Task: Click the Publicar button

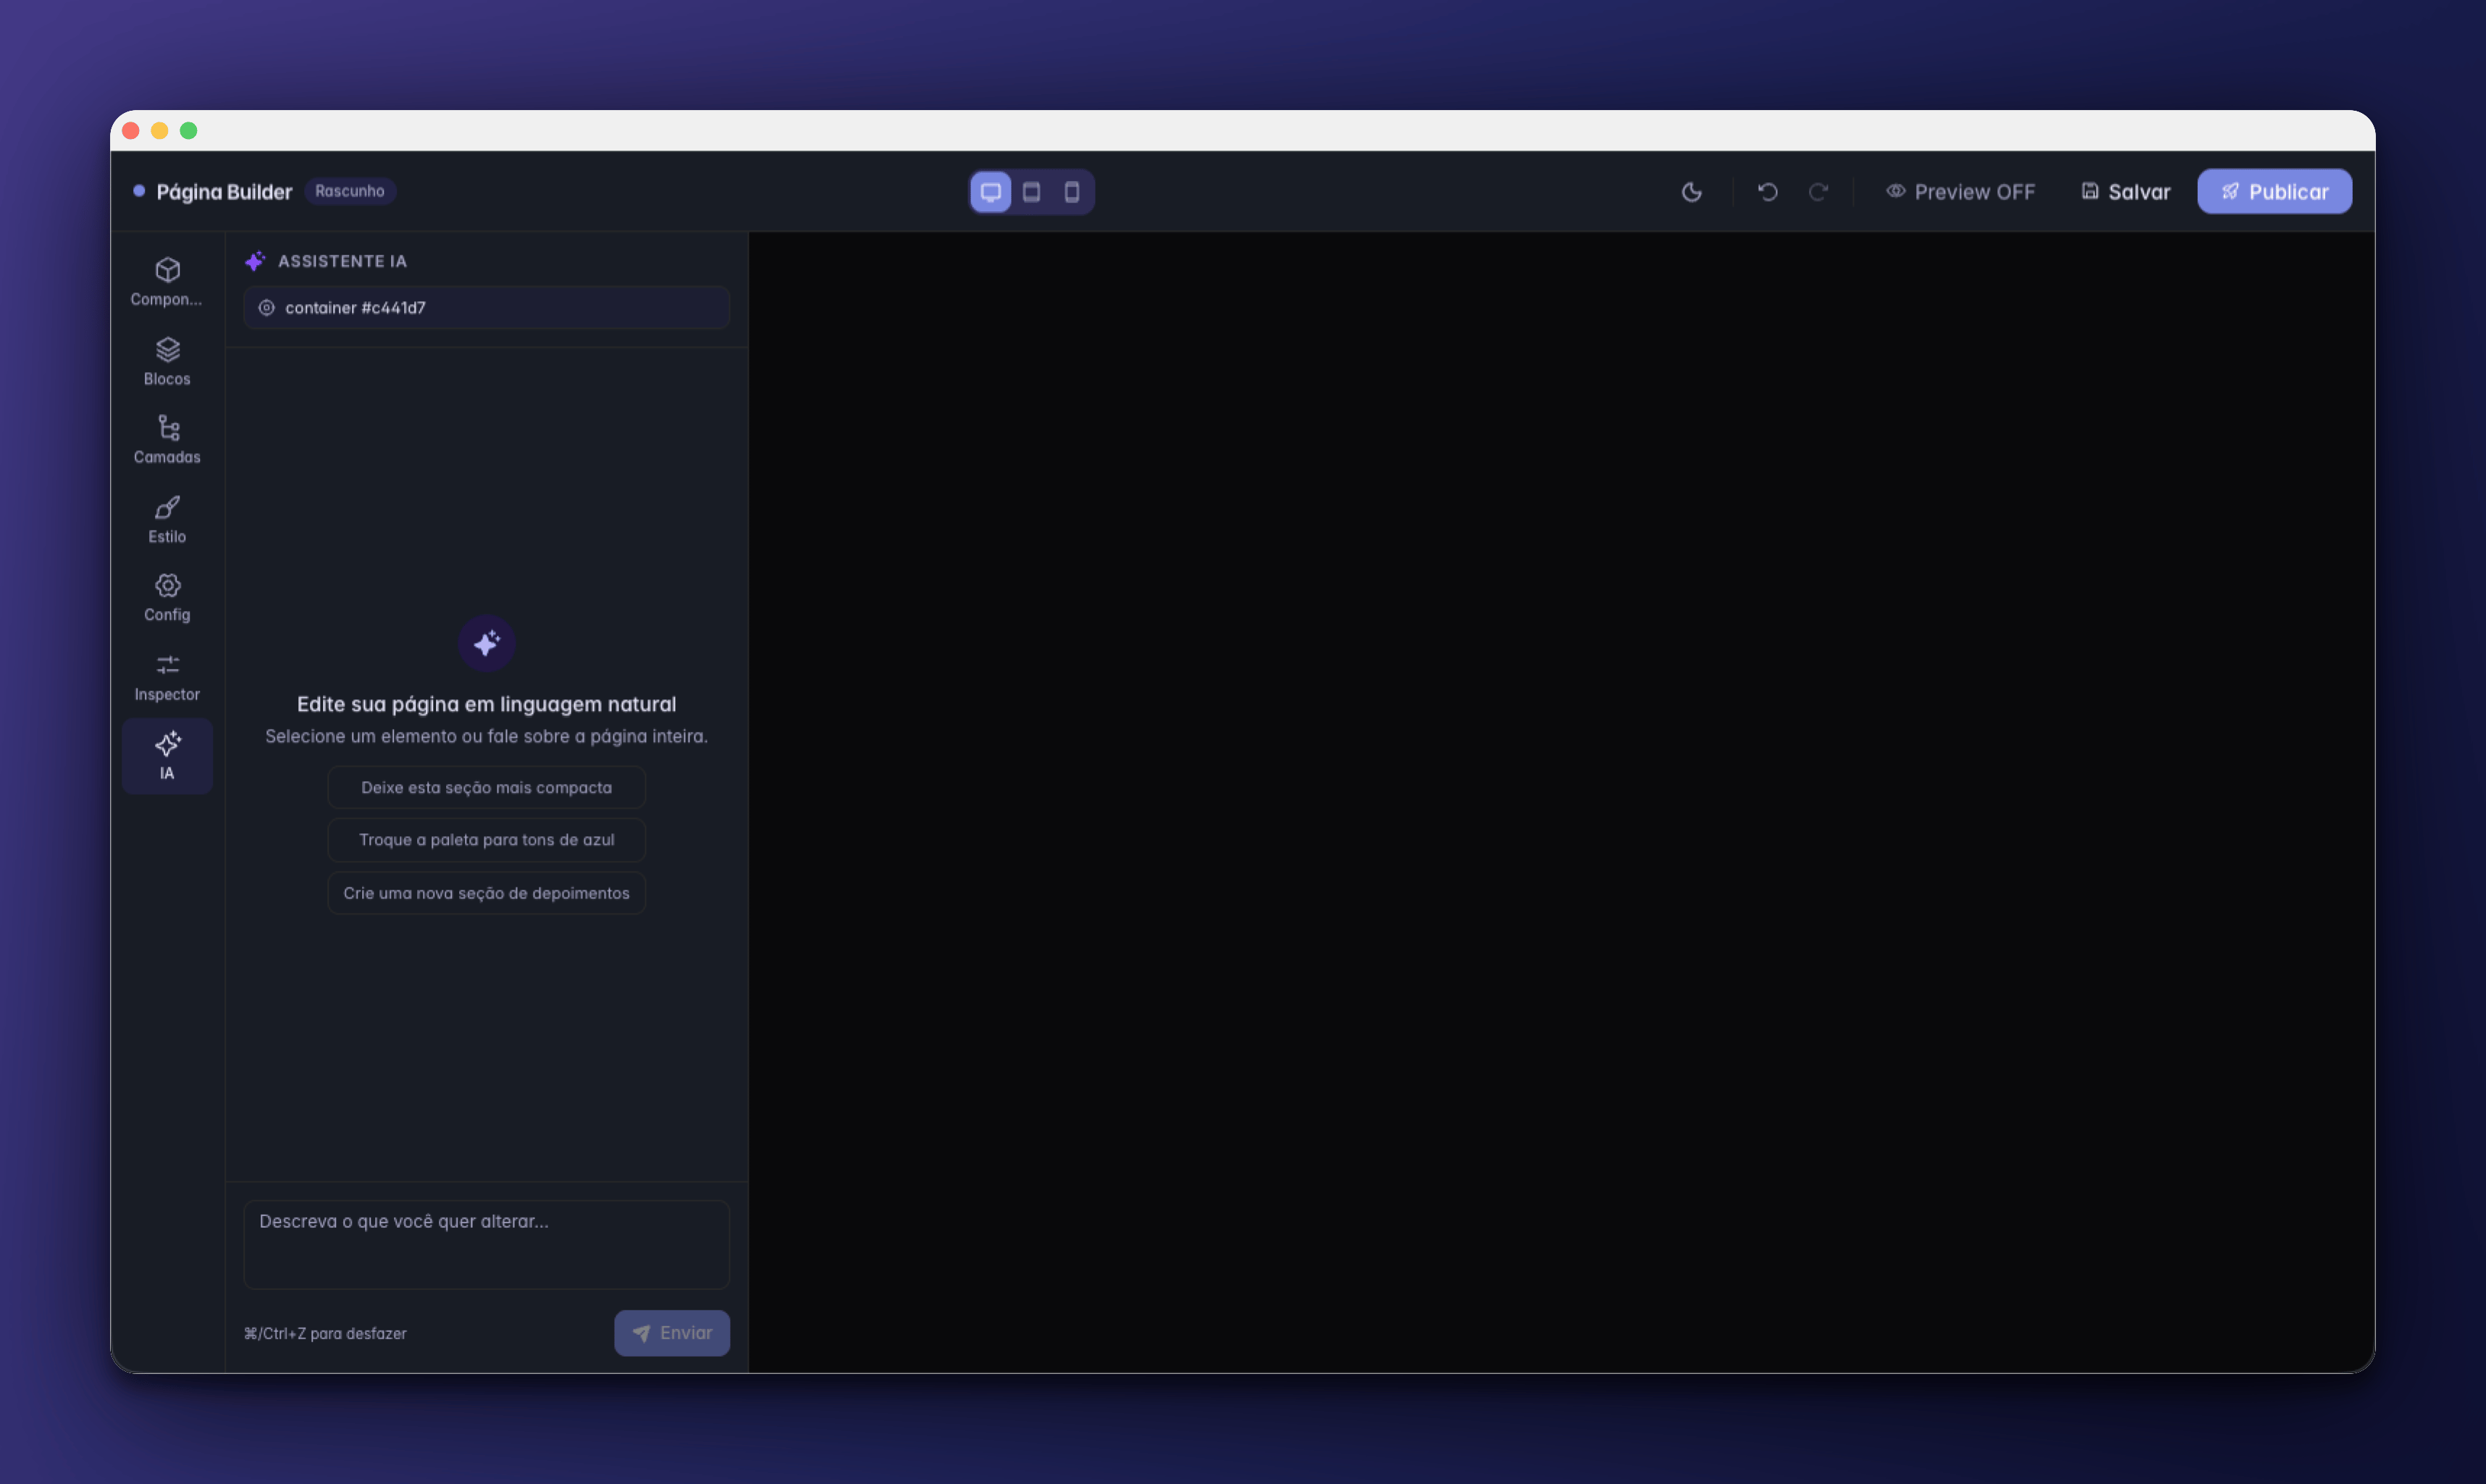Action: coord(2275,192)
